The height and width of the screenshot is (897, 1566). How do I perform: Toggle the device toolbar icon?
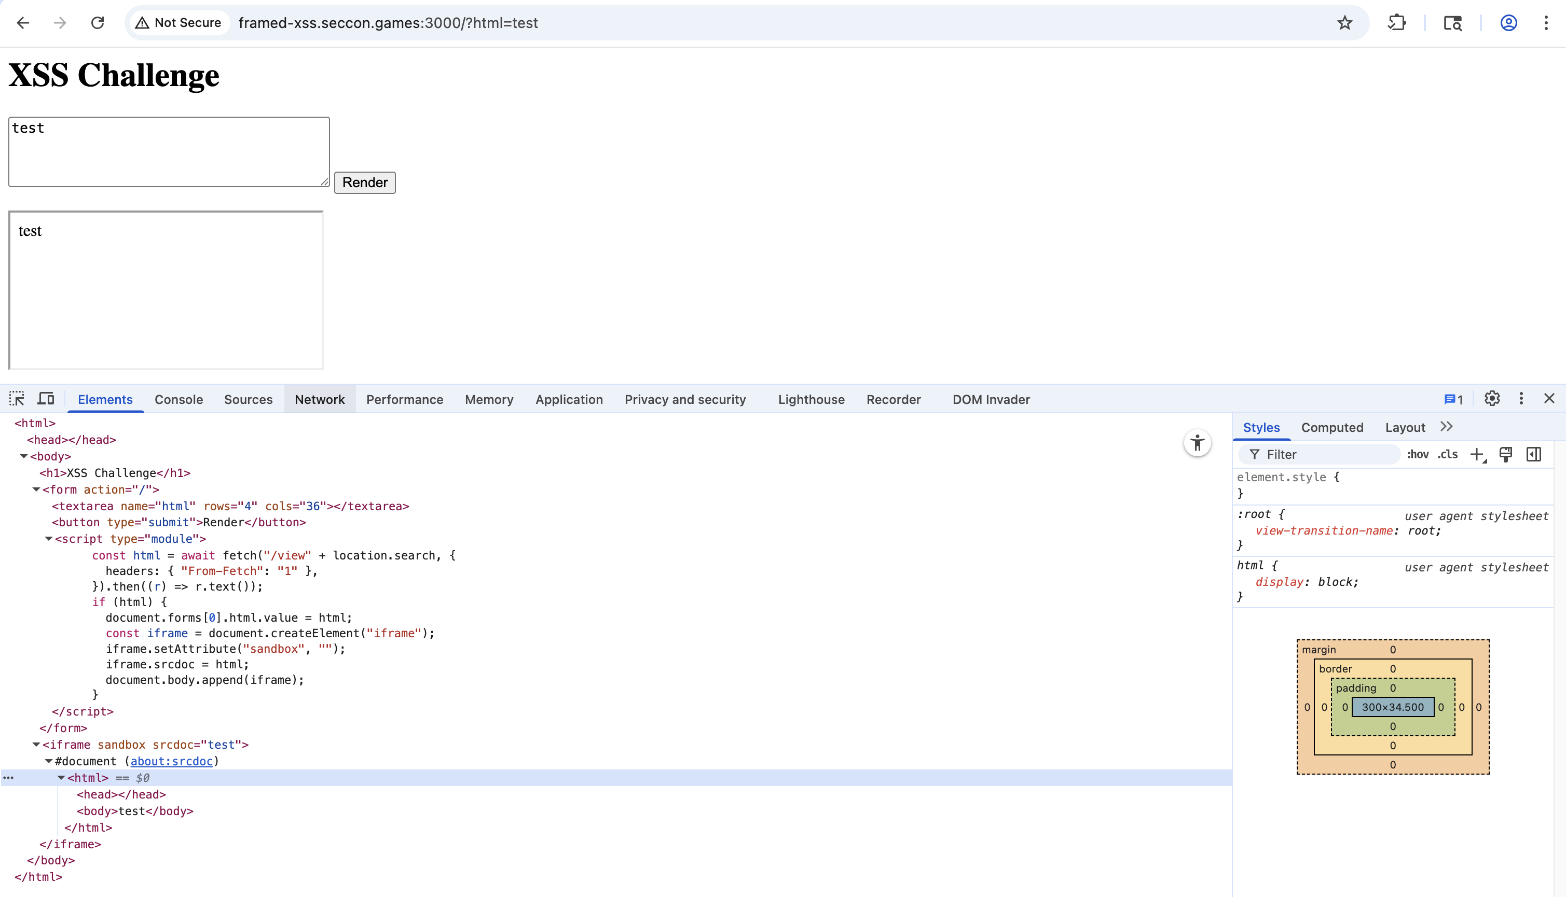(46, 399)
